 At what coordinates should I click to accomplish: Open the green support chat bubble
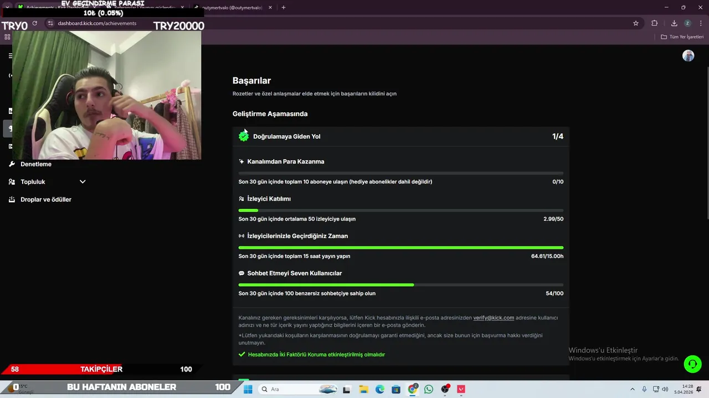coord(692,364)
